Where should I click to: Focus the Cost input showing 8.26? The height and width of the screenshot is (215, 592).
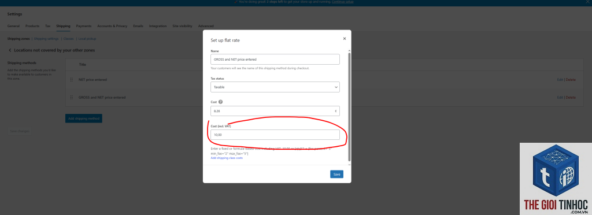click(275, 111)
